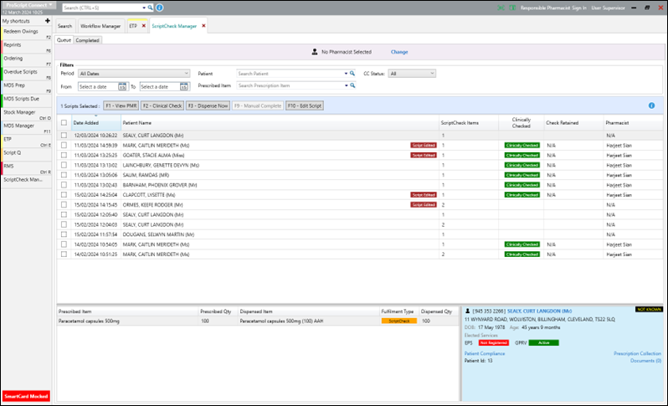The width and height of the screenshot is (668, 406).
Task: Click F3 - Dispense Now button
Action: 208,105
